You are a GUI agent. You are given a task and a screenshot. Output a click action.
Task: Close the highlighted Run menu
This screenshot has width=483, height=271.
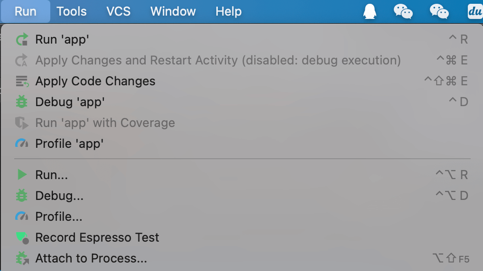(x=26, y=11)
